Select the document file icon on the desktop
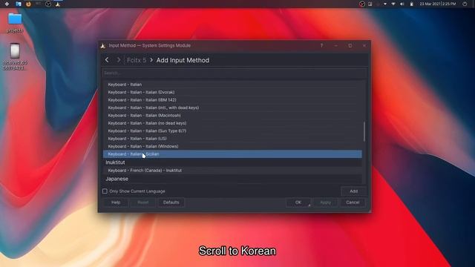Image resolution: width=475 pixels, height=267 pixels. tap(15, 57)
